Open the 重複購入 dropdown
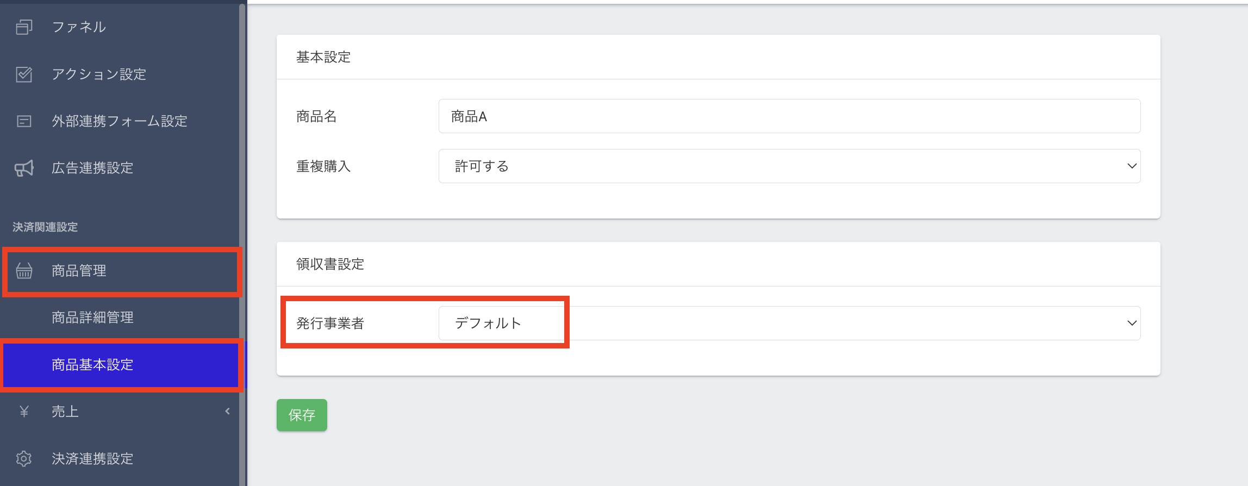Image resolution: width=1248 pixels, height=486 pixels. pyautogui.click(x=789, y=166)
